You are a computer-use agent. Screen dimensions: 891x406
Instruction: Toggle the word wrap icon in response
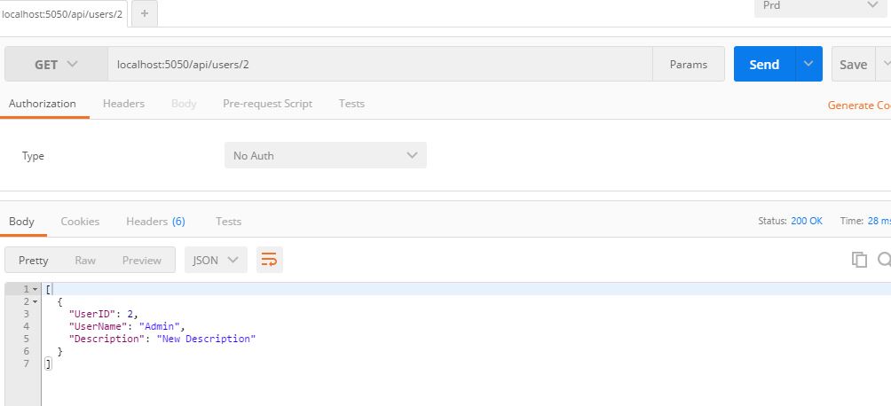[x=270, y=260]
